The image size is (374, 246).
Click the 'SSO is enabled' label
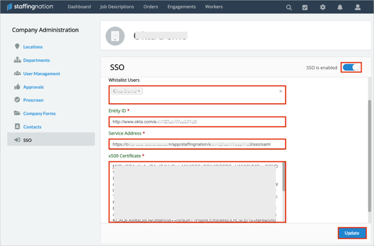[x=321, y=68]
